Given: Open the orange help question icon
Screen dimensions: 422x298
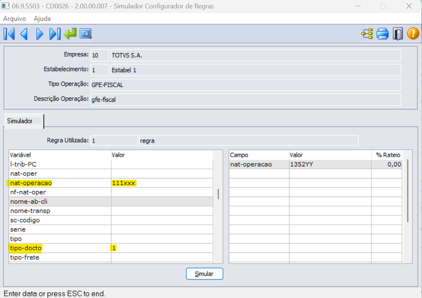Looking at the screenshot, I should coord(413,34).
